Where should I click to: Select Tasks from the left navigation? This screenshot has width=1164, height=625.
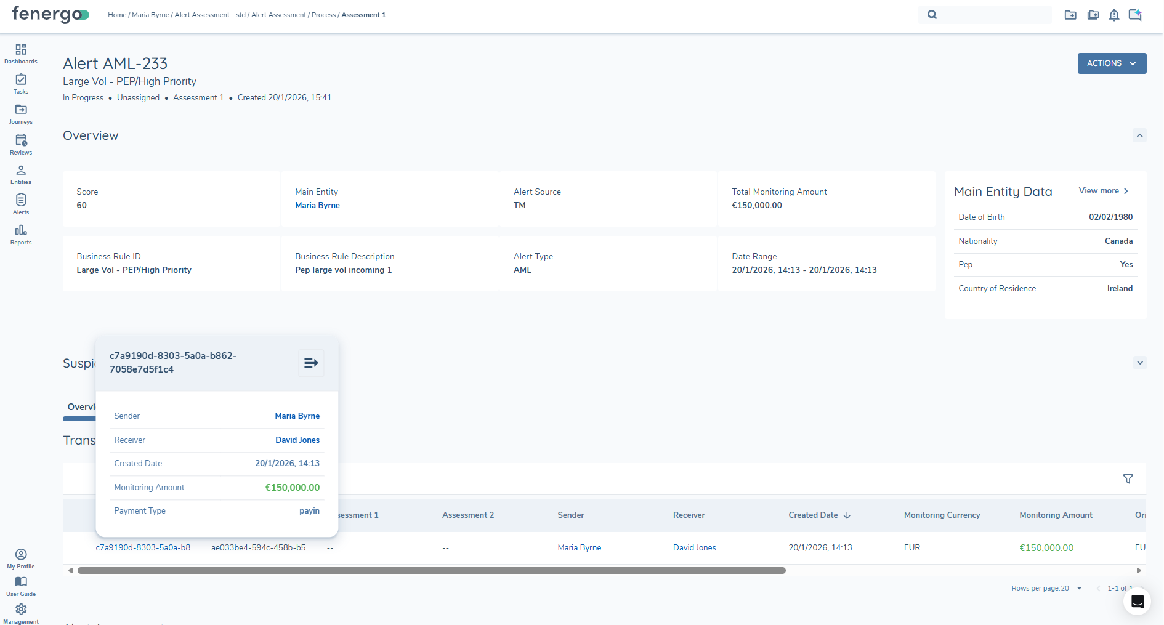pos(20,83)
